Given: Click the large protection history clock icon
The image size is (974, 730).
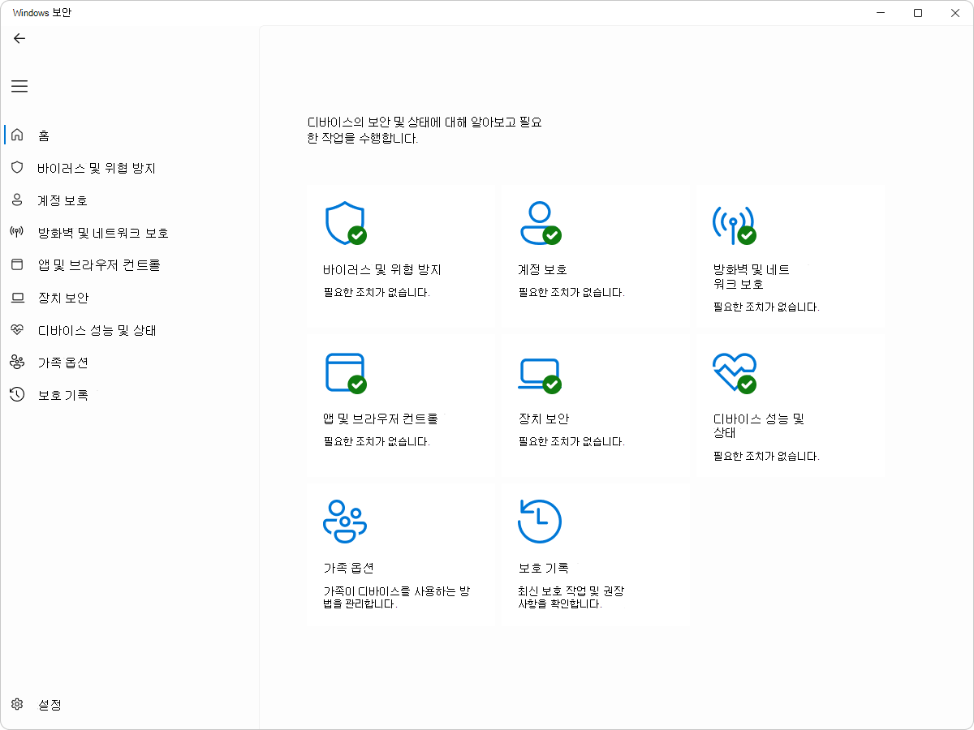Looking at the screenshot, I should pos(540,521).
